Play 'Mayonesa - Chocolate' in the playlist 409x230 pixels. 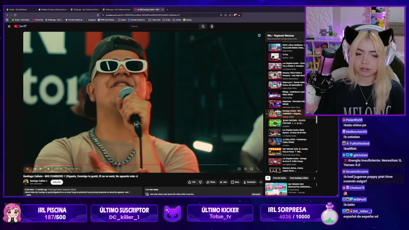click(286, 104)
